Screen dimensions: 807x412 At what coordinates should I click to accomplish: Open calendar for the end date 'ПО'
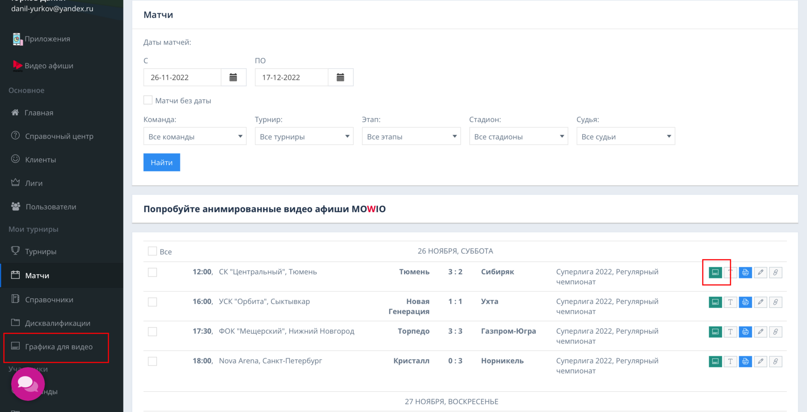click(x=341, y=77)
